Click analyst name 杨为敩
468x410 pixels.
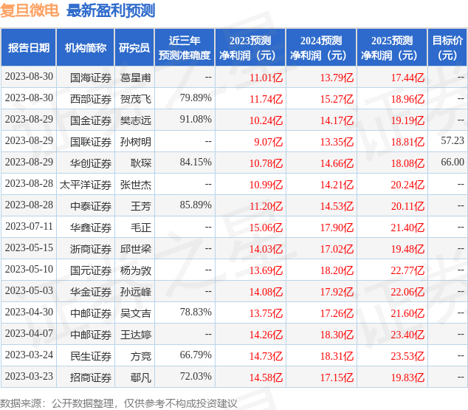[x=136, y=270]
